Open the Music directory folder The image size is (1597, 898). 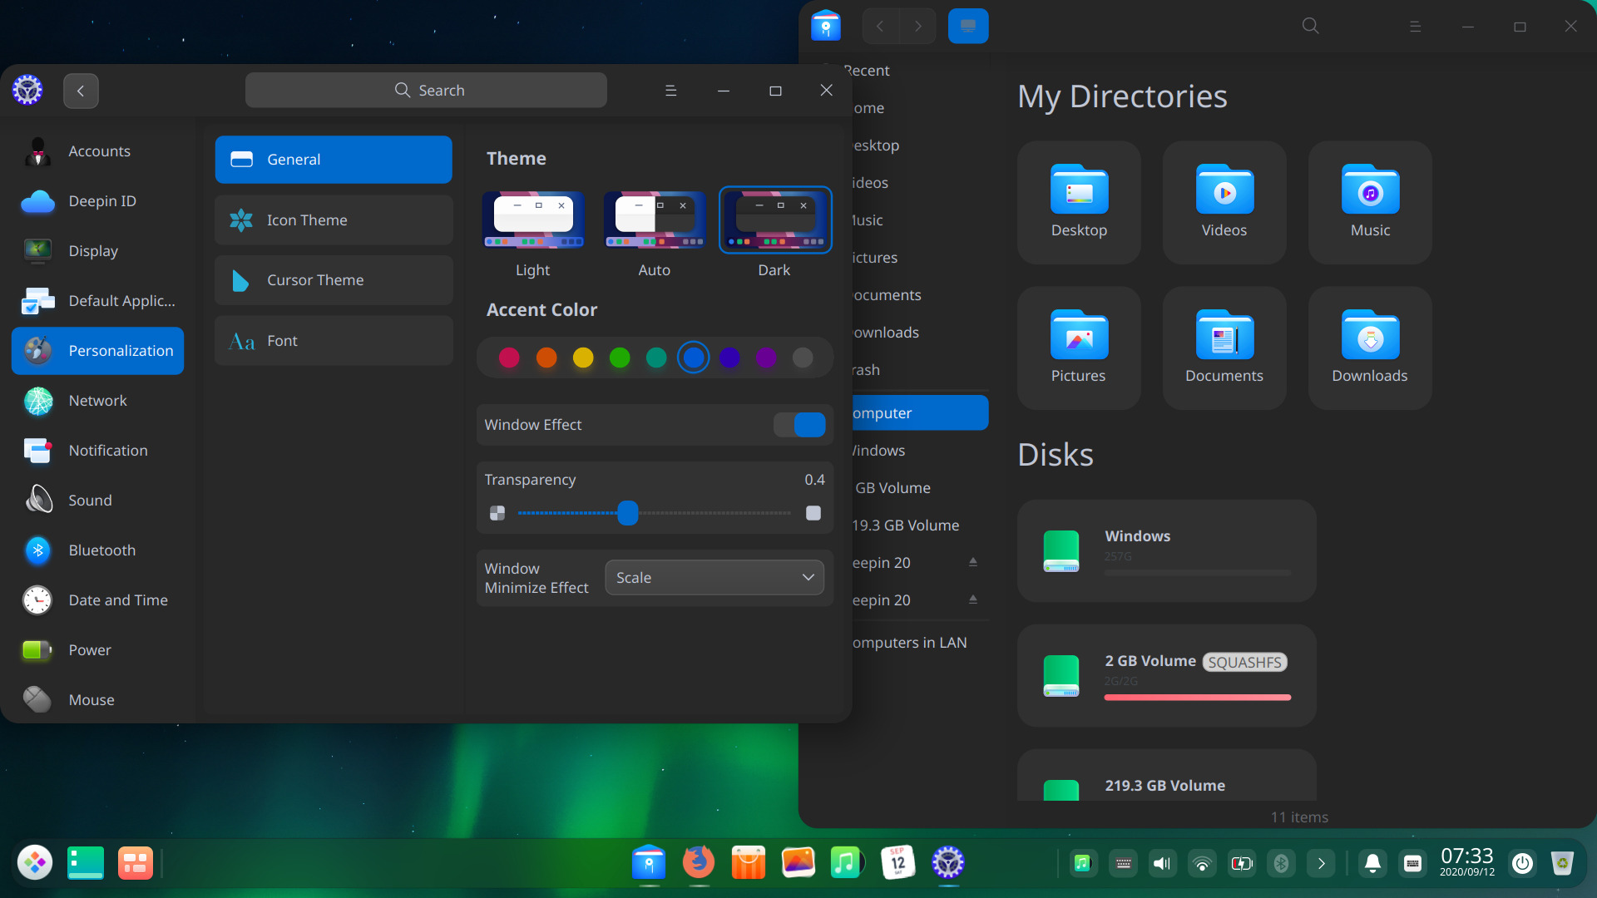point(1368,202)
